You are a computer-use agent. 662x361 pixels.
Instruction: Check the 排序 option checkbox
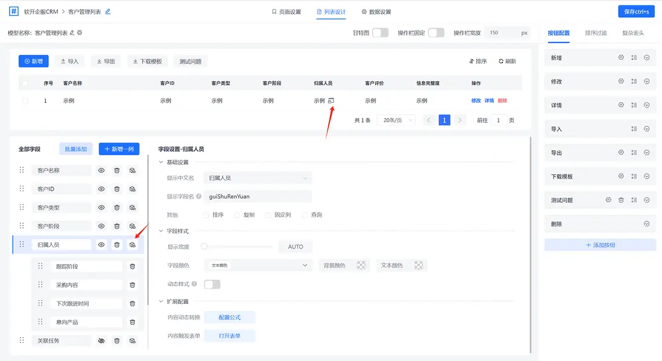click(x=206, y=215)
